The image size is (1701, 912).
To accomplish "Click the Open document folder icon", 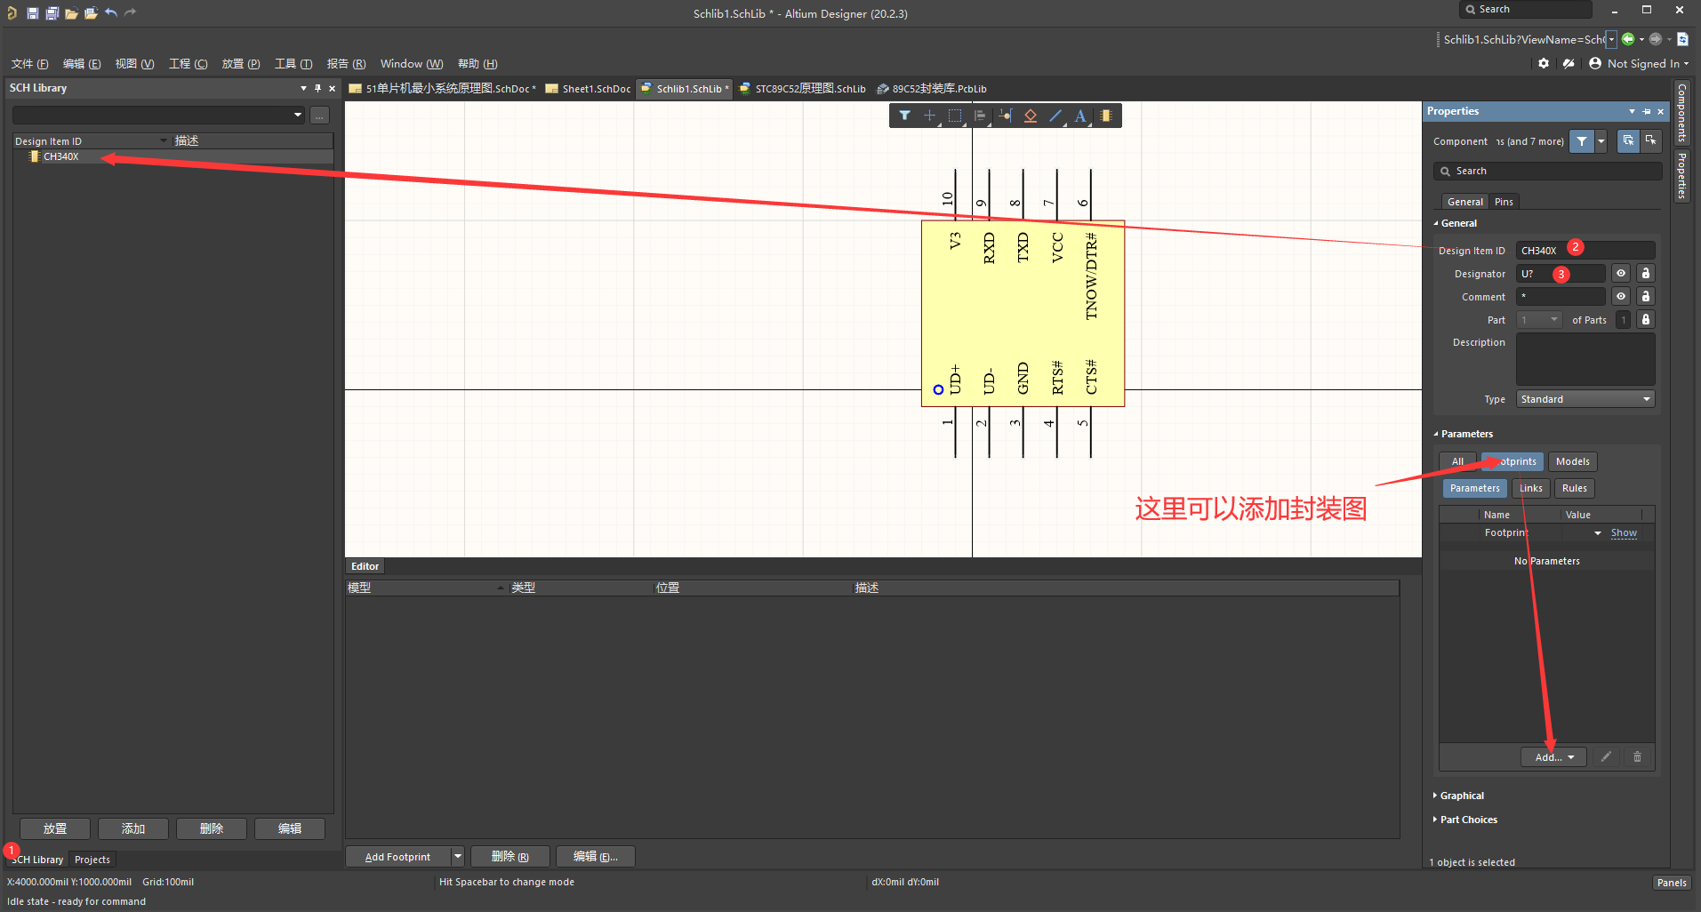I will point(71,12).
